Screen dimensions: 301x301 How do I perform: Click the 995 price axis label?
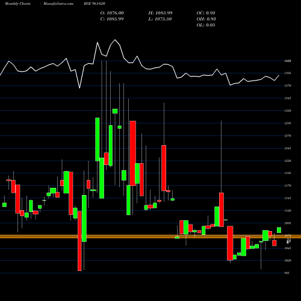[287, 273]
